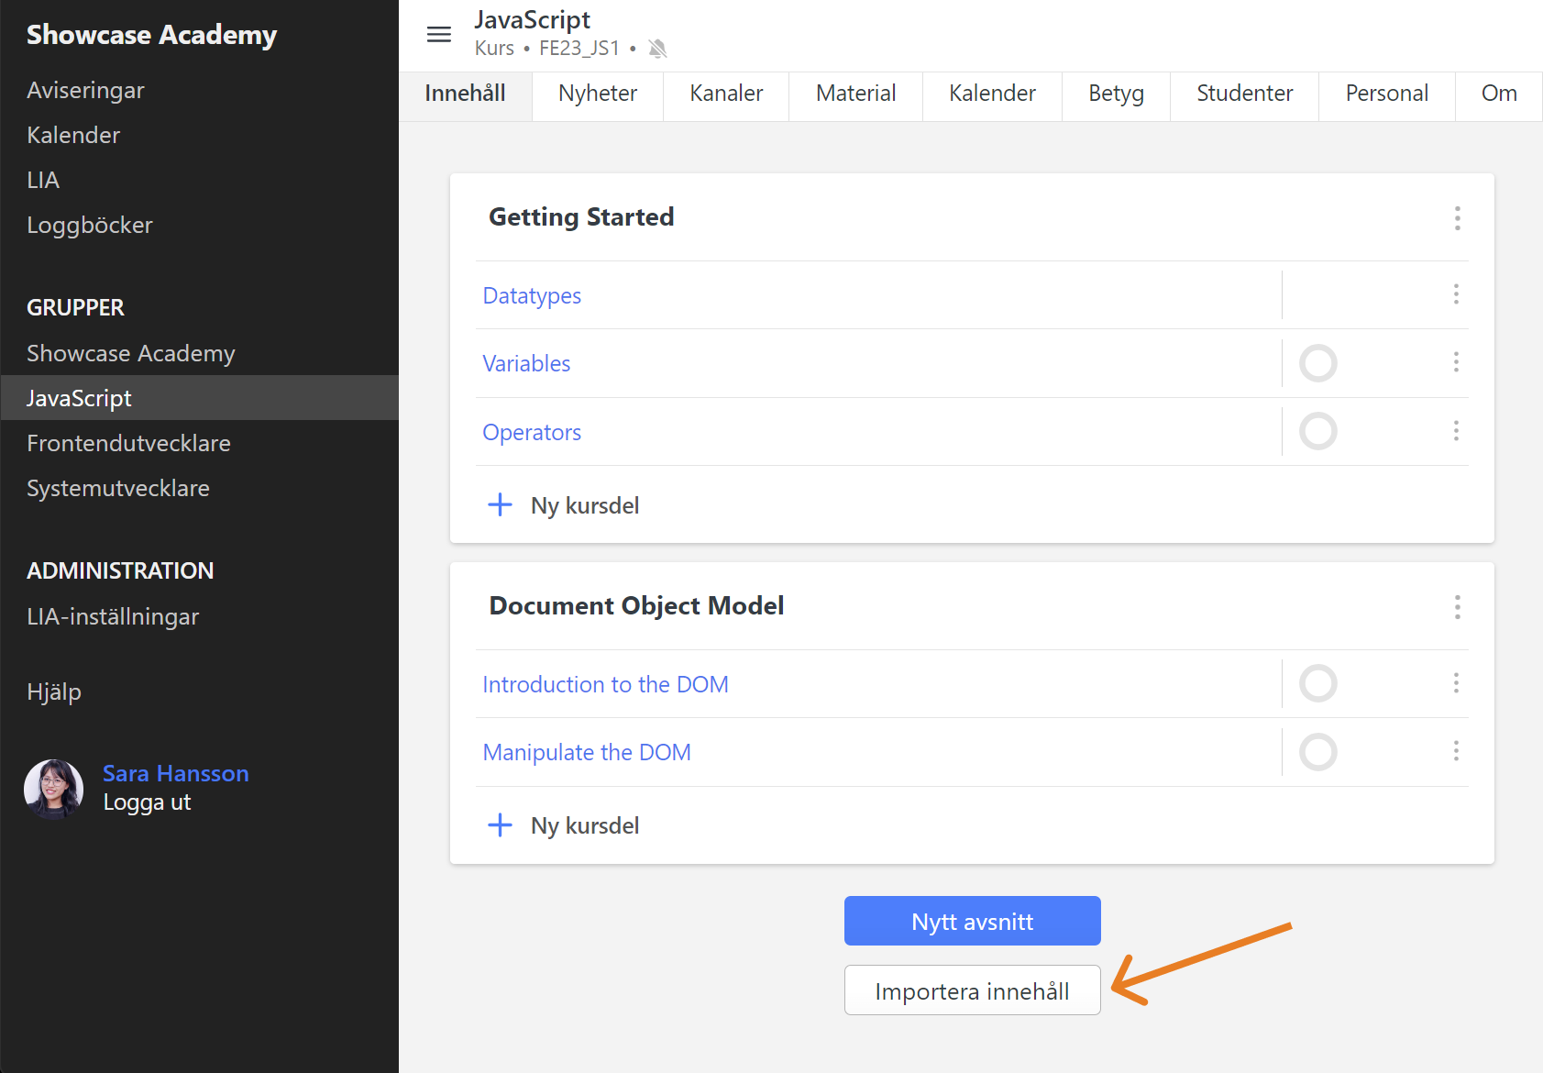Screen dimensions: 1543x1073
Task: Open three-dot menu for Operators row
Action: point(1456,431)
